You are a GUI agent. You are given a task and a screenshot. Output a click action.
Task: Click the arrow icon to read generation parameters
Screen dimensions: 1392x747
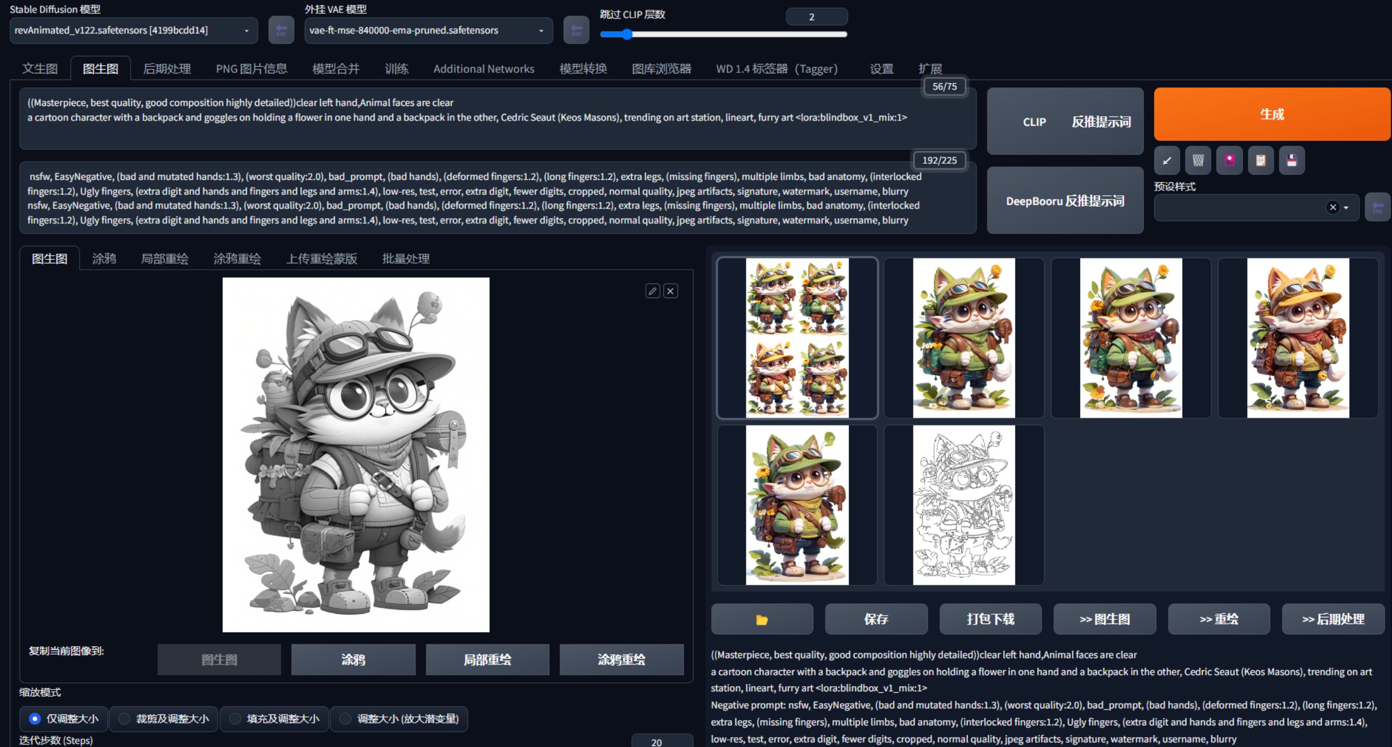[1167, 161]
